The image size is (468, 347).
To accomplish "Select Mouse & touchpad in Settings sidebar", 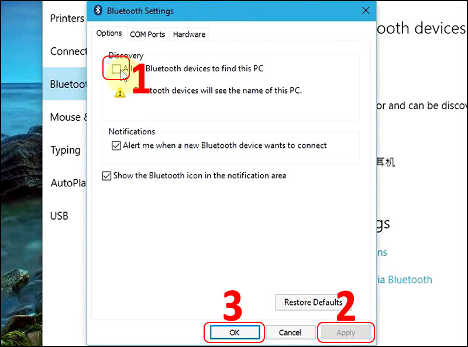I will click(65, 117).
